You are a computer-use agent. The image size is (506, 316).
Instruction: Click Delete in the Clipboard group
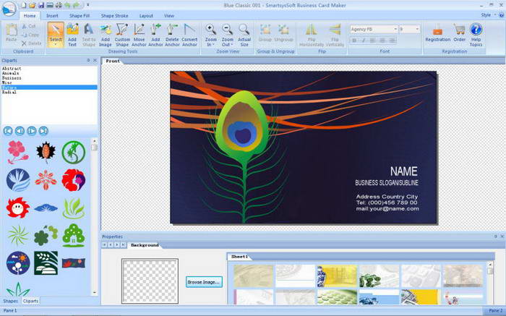point(31,43)
